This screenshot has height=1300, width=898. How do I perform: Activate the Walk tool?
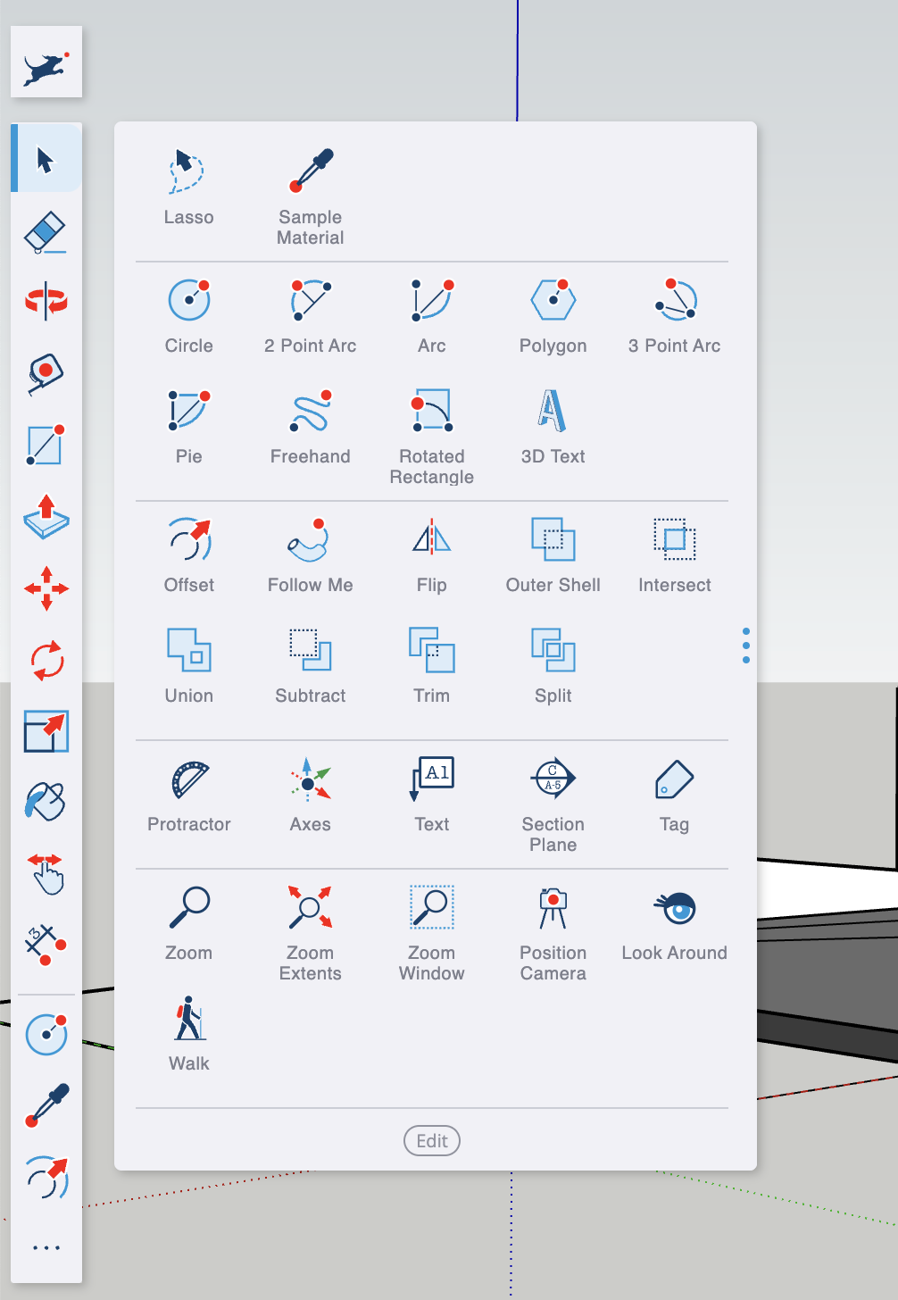pos(188,1035)
